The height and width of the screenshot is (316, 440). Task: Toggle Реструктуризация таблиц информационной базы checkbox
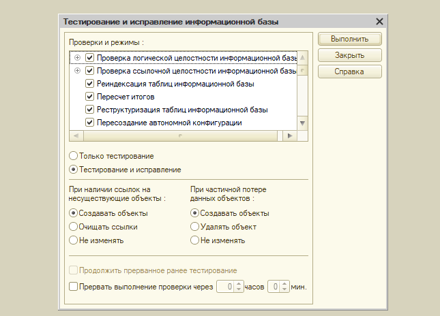point(89,110)
